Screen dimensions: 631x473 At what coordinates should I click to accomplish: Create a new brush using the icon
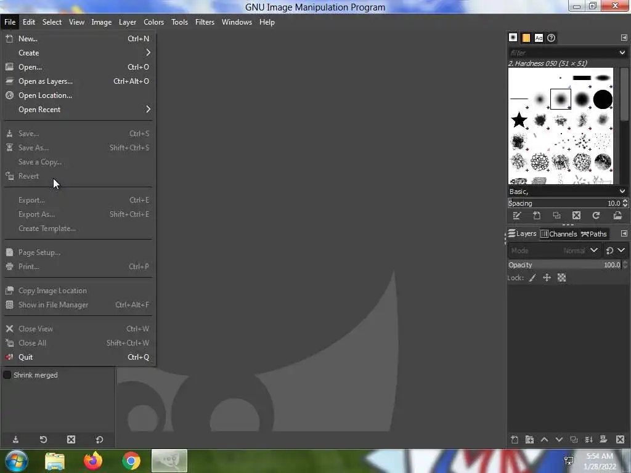tap(537, 216)
